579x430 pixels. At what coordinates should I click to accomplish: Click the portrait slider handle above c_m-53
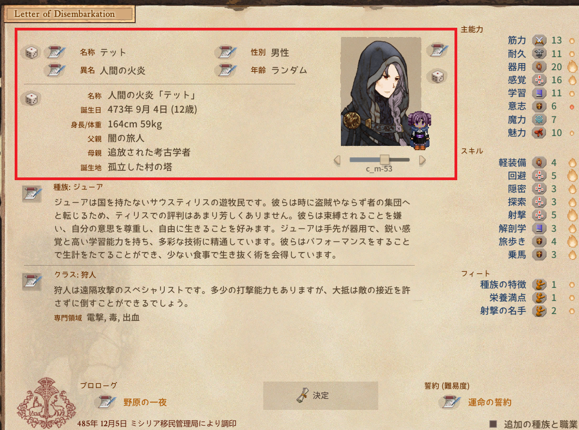point(384,159)
